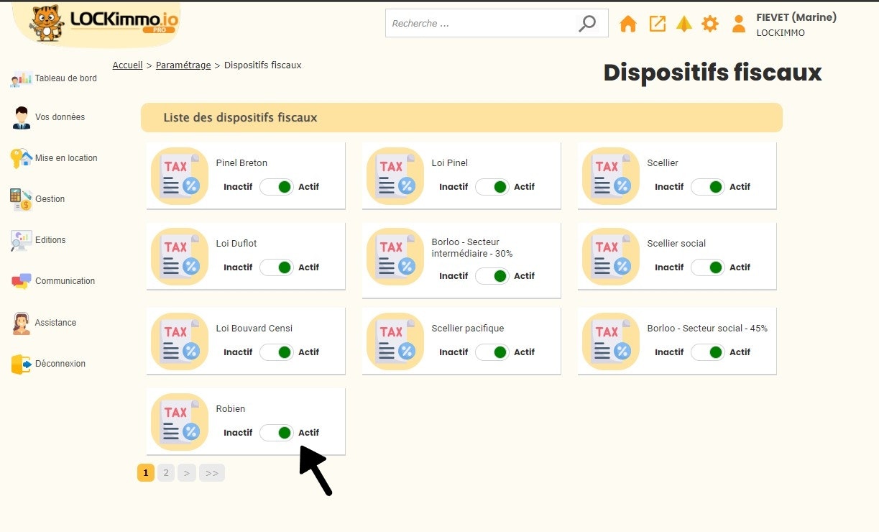Click the home icon in header
Image resolution: width=879 pixels, height=532 pixels.
(627, 24)
